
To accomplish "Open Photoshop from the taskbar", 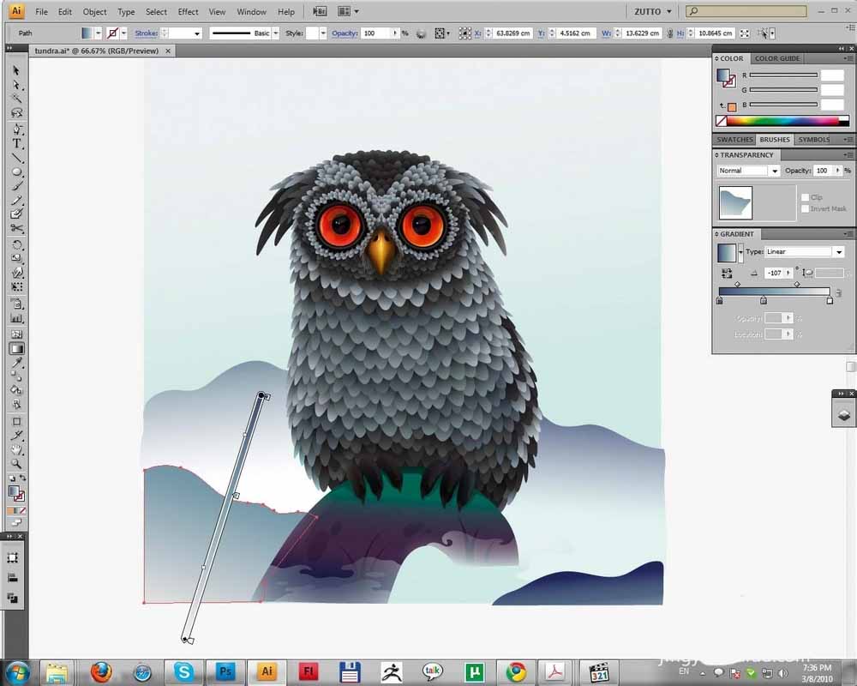I will 225,671.
